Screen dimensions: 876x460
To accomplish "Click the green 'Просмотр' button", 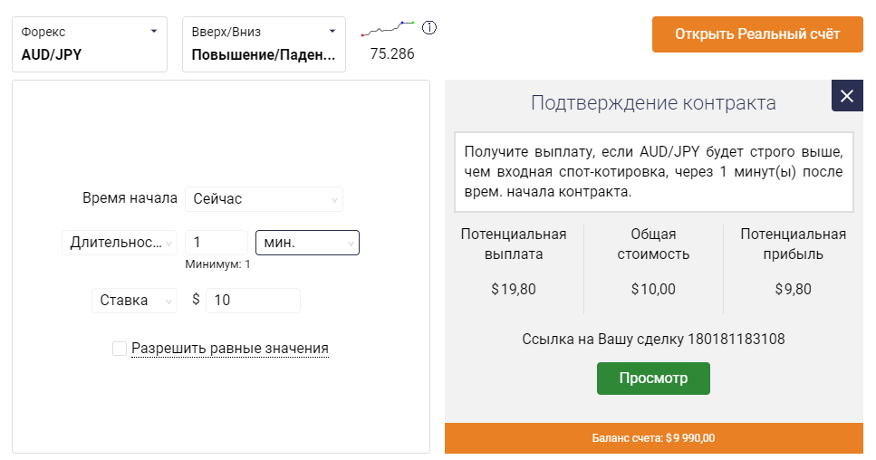I will [x=653, y=379].
